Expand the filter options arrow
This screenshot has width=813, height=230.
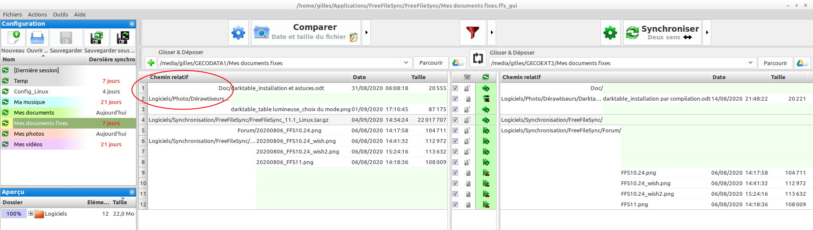click(x=491, y=33)
